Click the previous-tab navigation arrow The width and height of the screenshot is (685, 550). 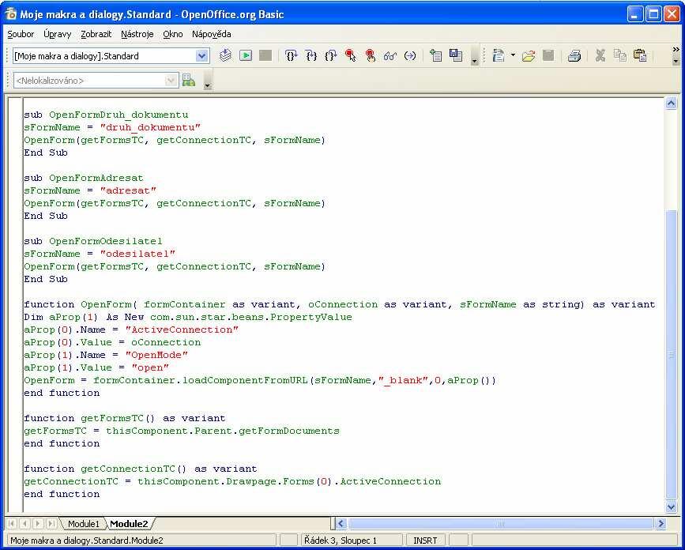[x=25, y=523]
